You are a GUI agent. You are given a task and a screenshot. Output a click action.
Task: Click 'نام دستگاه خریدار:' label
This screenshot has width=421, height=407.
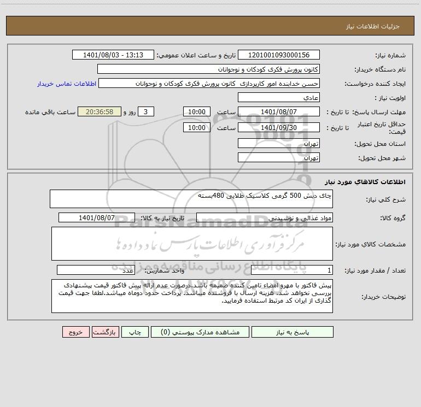380,70
